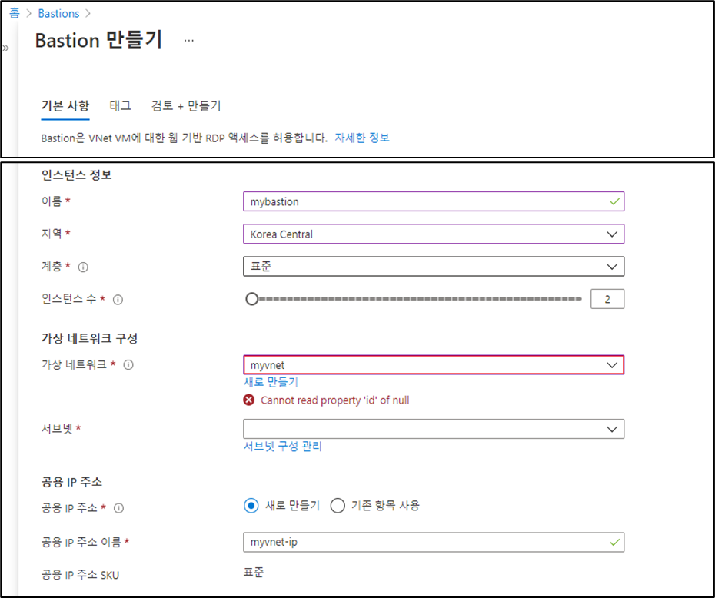Click 새로 만들기 link under virtual network
715x598 pixels.
click(x=271, y=381)
